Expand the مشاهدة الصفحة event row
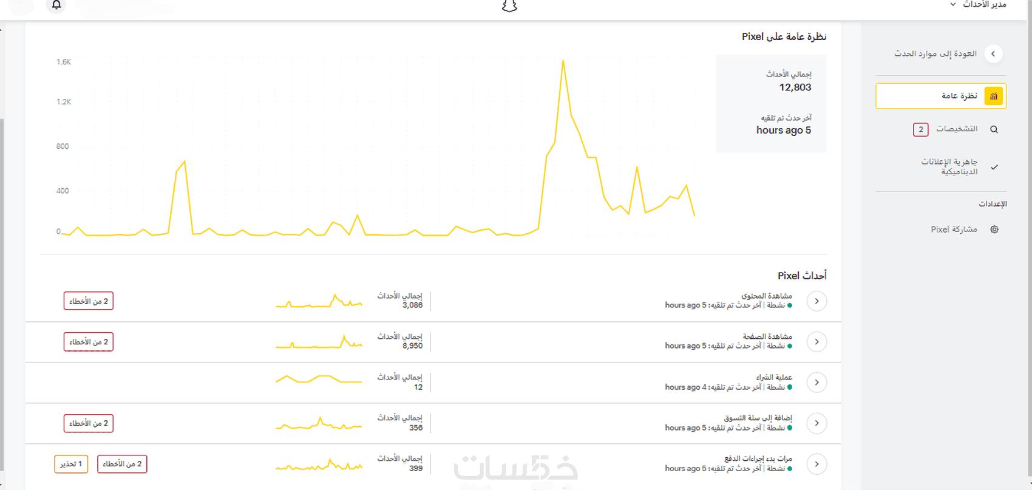 point(816,342)
